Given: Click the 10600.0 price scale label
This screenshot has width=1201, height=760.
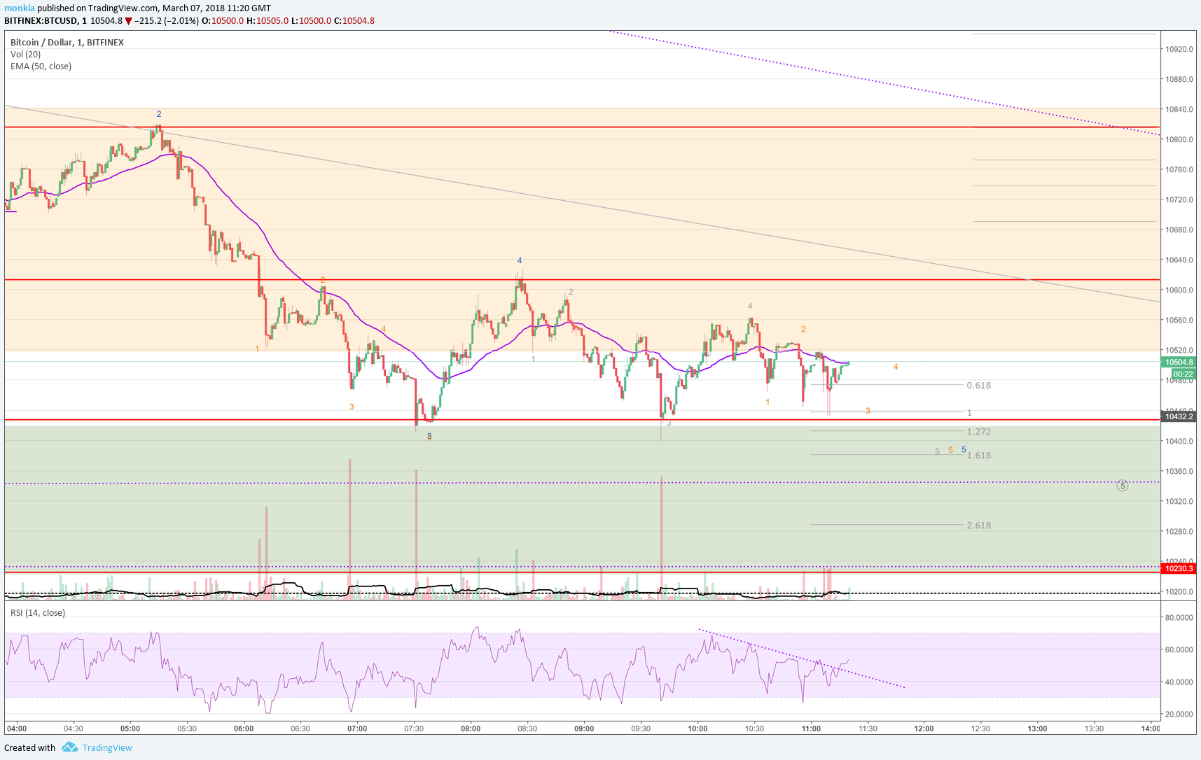Looking at the screenshot, I should (x=1179, y=290).
